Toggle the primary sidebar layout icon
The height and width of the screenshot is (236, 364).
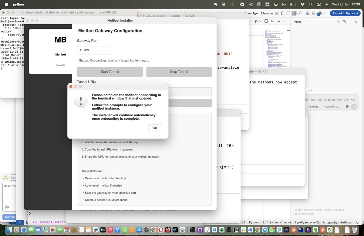click(x=282, y=13)
